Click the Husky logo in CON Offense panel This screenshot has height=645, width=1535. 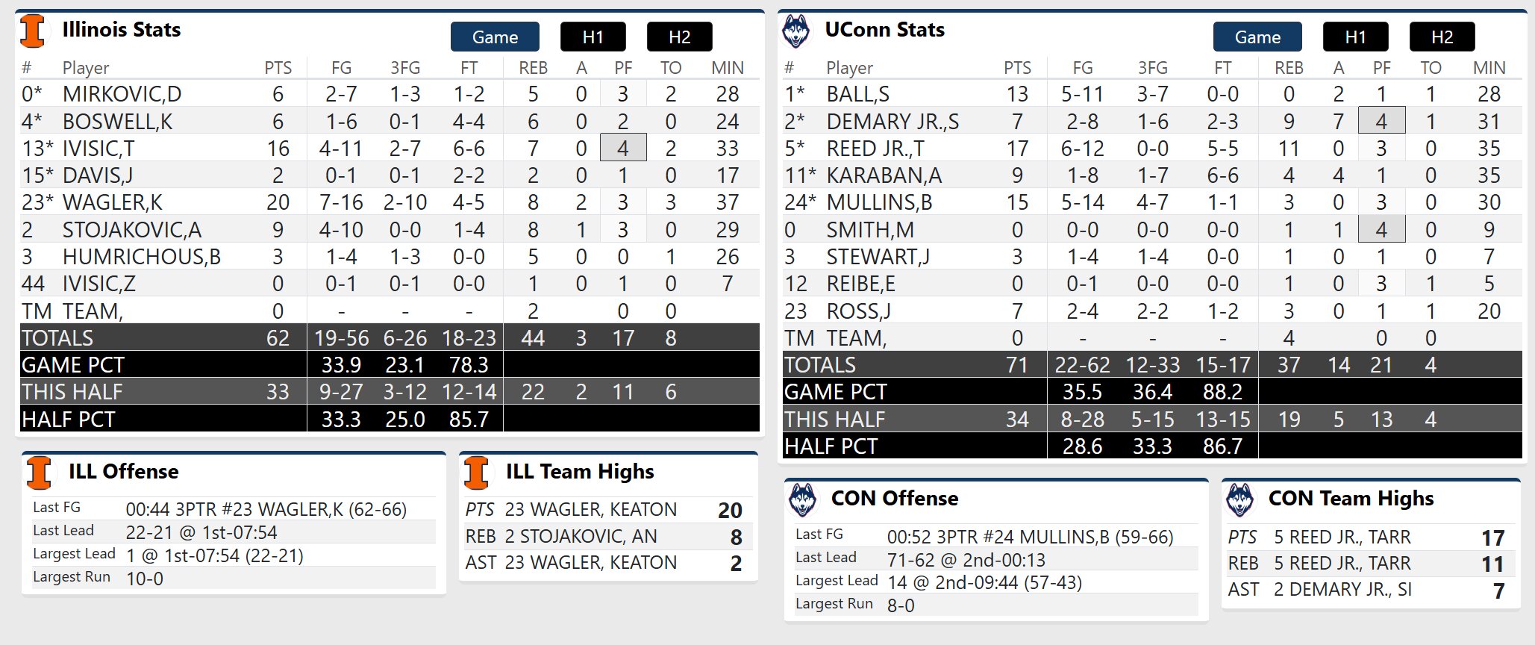click(x=803, y=499)
